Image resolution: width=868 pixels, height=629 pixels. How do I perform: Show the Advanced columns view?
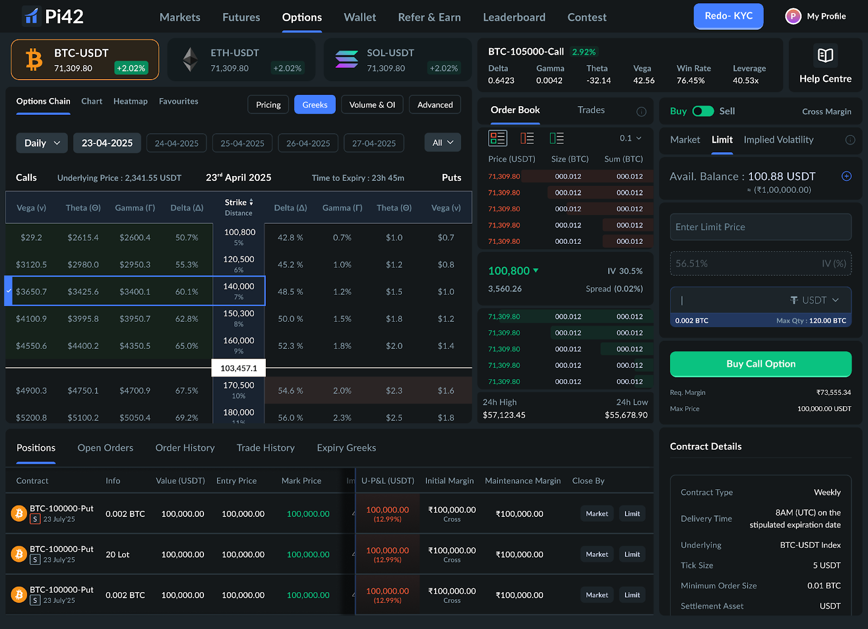click(435, 105)
